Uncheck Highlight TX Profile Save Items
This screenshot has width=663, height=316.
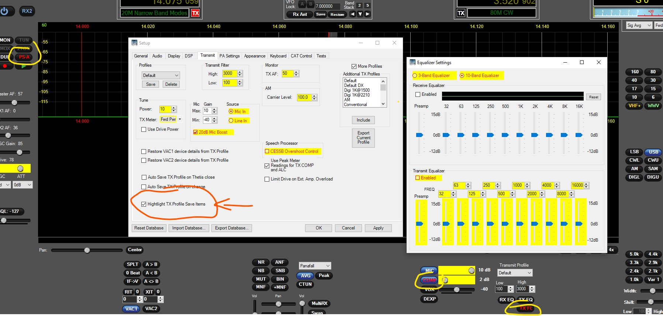pyautogui.click(x=144, y=204)
